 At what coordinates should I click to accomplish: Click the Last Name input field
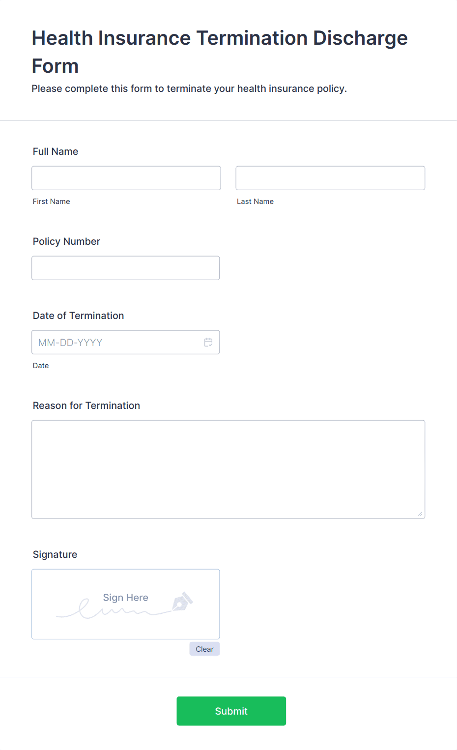coord(330,178)
